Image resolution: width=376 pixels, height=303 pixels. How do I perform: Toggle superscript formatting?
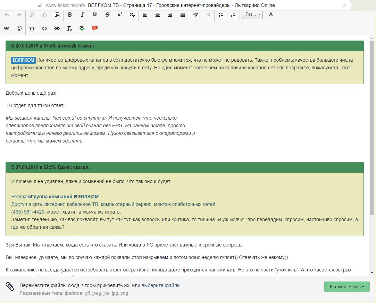coord(120,15)
